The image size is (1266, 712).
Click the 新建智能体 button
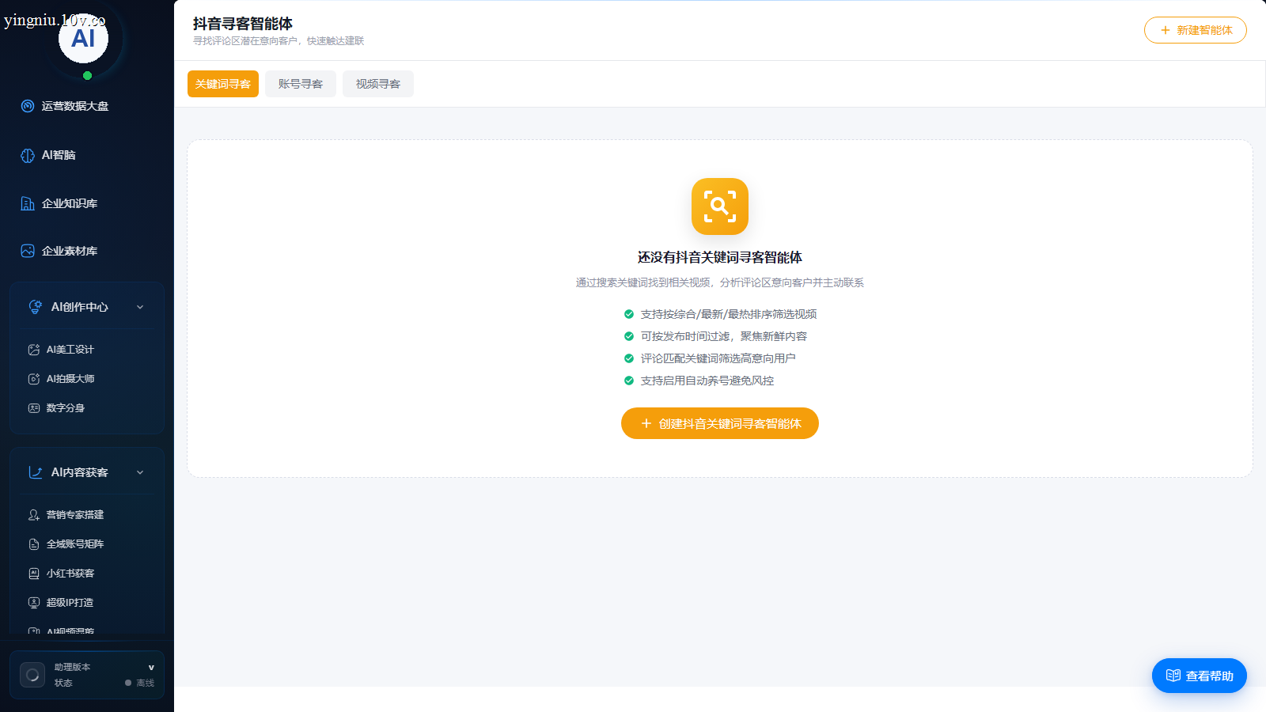tap(1196, 30)
